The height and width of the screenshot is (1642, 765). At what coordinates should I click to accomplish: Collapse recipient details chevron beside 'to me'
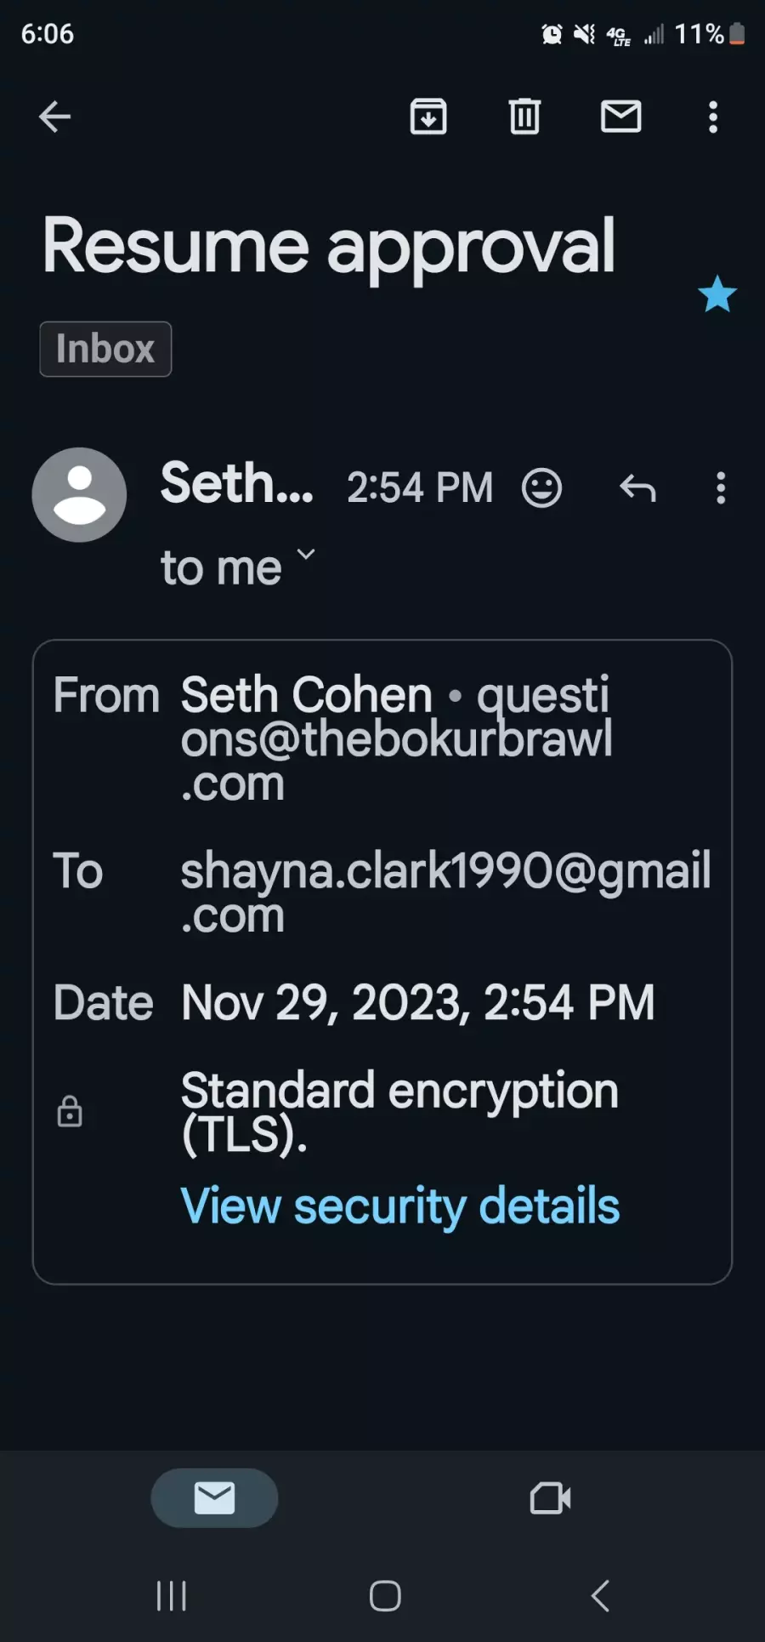[x=306, y=554]
